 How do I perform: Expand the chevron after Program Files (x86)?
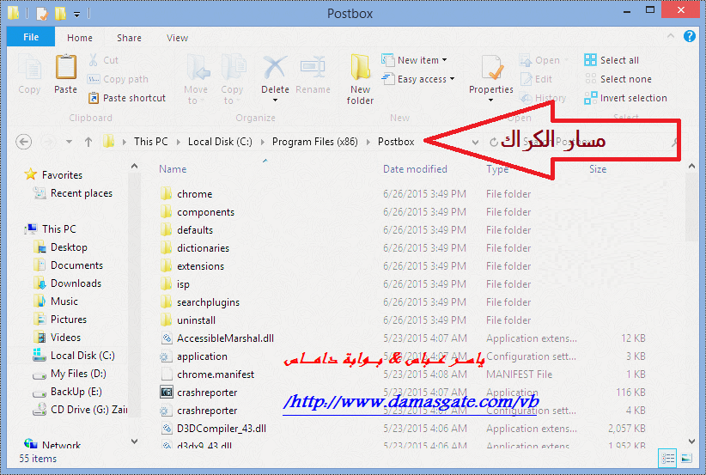click(368, 142)
